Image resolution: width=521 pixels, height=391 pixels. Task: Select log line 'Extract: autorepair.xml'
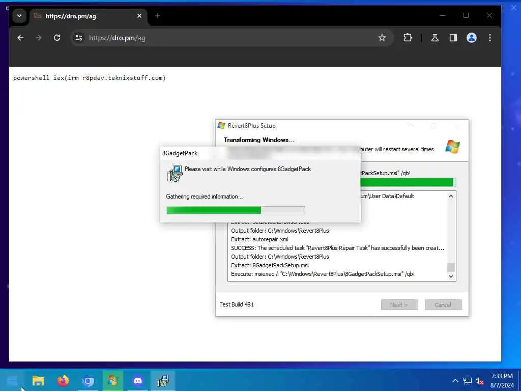[259, 239]
